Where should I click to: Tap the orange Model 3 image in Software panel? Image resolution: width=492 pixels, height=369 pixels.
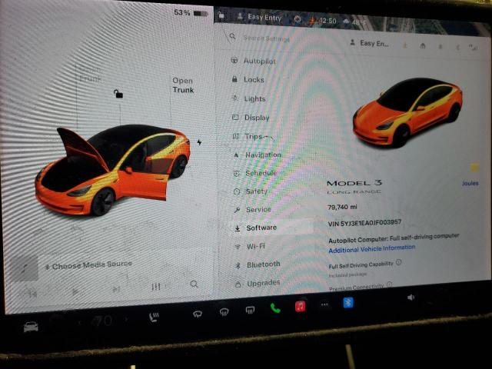[x=407, y=112]
